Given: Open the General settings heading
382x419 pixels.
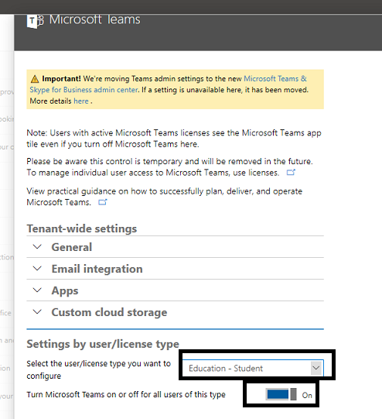Looking at the screenshot, I should tap(72, 247).
